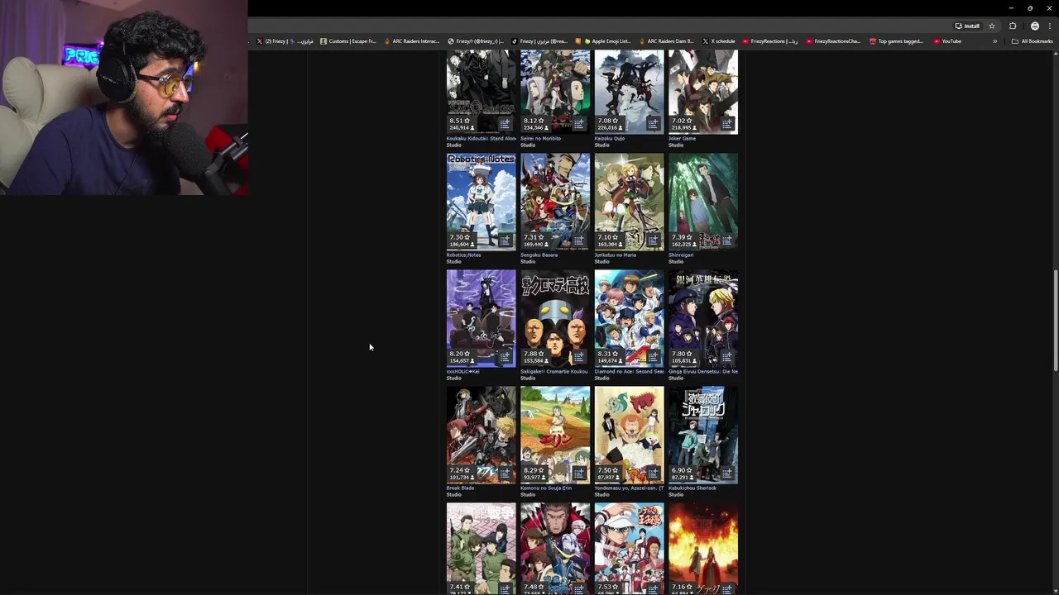Click the Install app button

click(x=967, y=26)
